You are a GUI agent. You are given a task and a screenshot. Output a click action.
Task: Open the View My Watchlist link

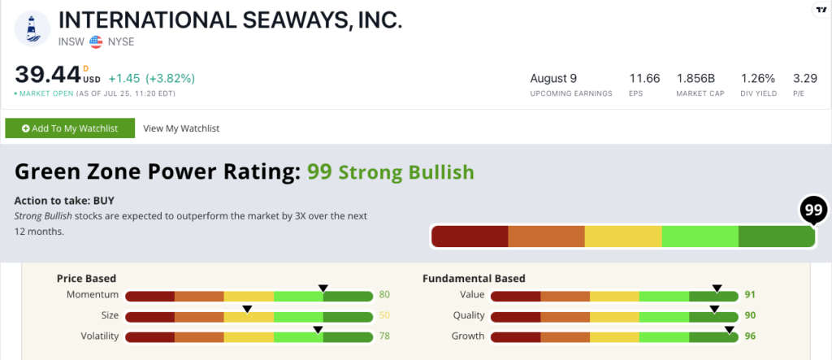point(181,128)
